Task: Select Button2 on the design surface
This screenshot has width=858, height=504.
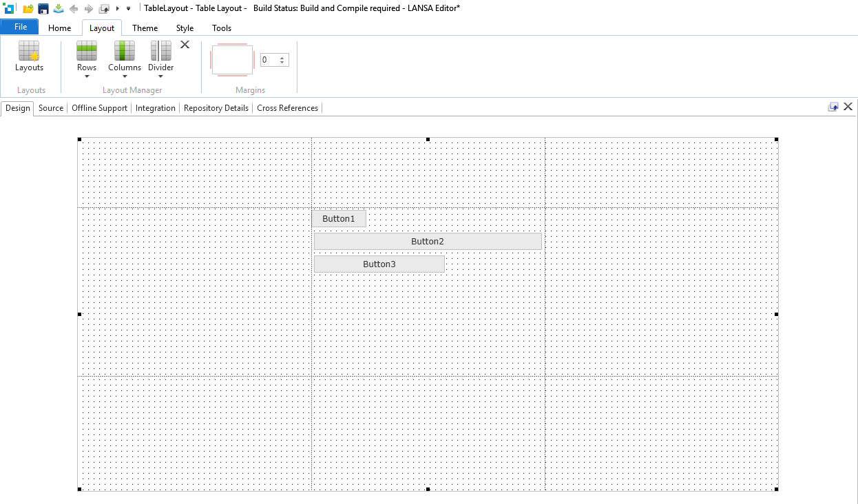Action: 428,241
